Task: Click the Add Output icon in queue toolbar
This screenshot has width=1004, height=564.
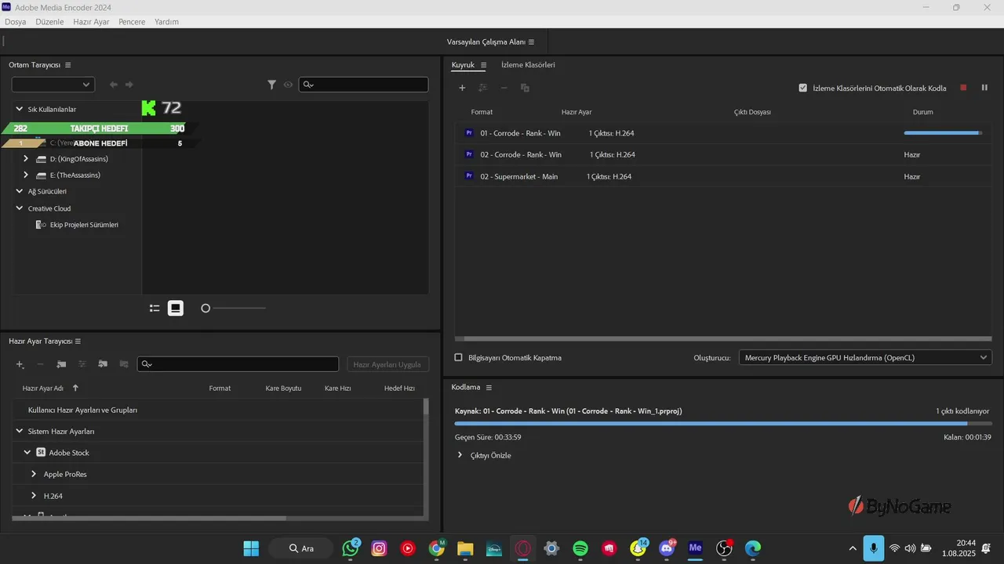Action: (483, 88)
